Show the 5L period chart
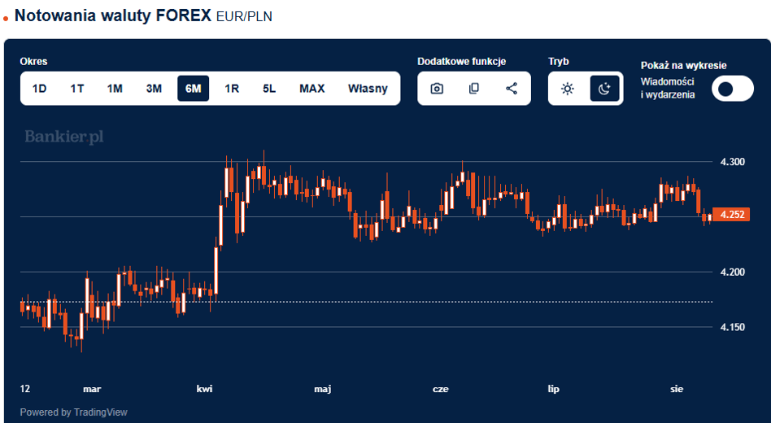Viewport: 771px width, 423px height. [x=269, y=89]
